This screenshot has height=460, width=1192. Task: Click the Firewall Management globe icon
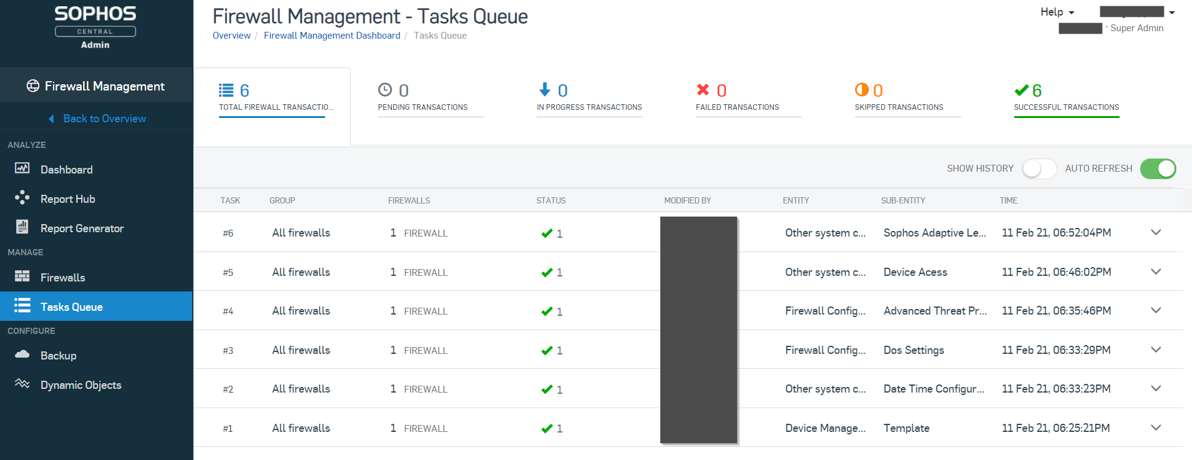pyautogui.click(x=33, y=86)
